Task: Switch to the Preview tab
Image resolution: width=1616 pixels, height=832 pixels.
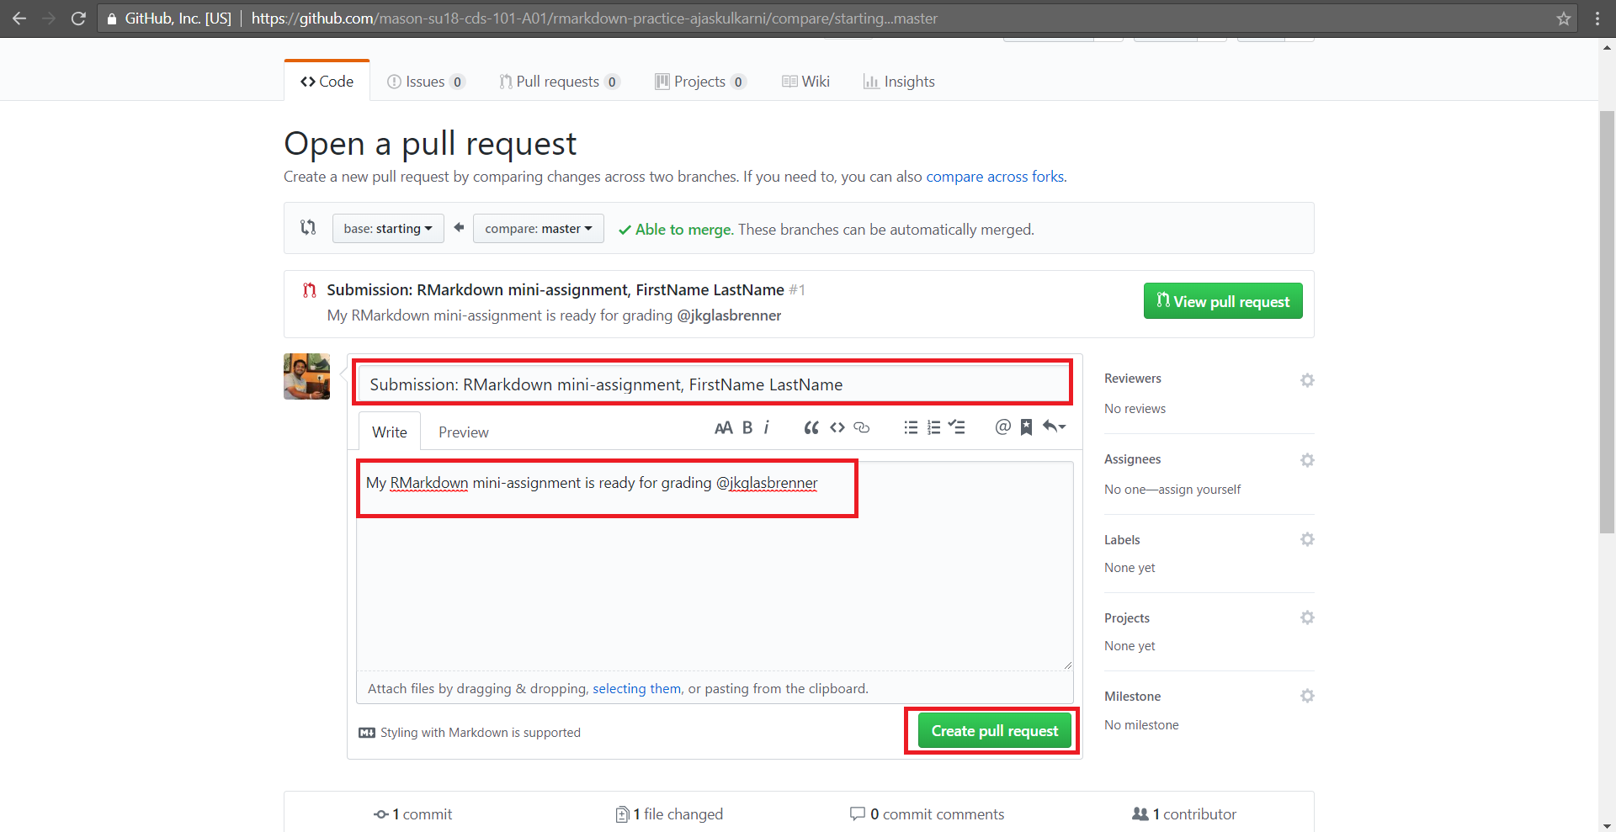Action: click(x=463, y=432)
